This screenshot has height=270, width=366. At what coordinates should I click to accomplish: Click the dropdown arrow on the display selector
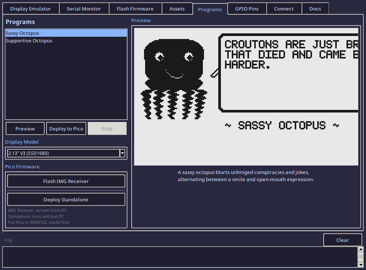(122, 153)
